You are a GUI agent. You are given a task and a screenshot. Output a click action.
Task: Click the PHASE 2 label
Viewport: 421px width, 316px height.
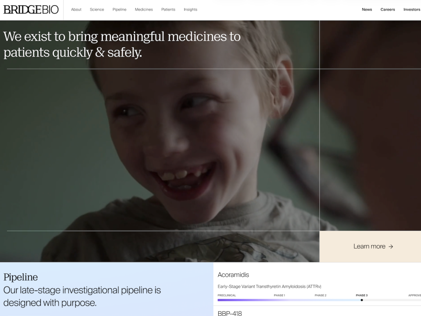pyautogui.click(x=321, y=295)
